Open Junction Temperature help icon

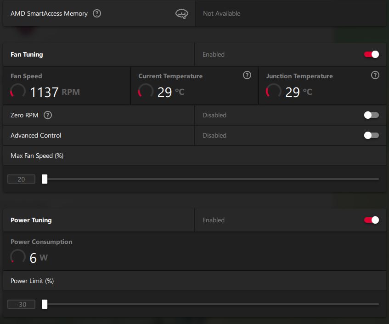pyautogui.click(x=375, y=75)
